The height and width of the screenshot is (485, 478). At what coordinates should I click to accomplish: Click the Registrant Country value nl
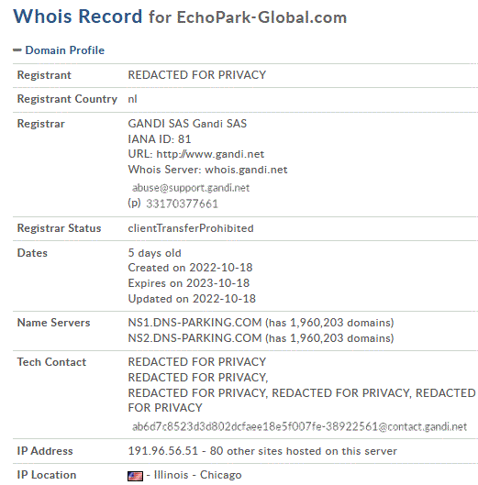pyautogui.click(x=132, y=99)
